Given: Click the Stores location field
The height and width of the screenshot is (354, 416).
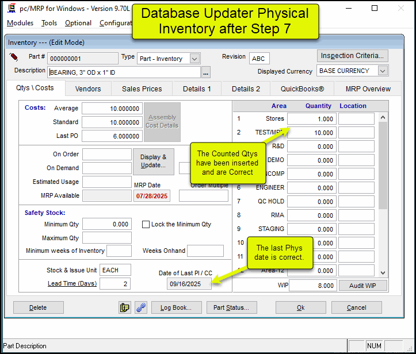Looking at the screenshot, I should tap(356, 119).
